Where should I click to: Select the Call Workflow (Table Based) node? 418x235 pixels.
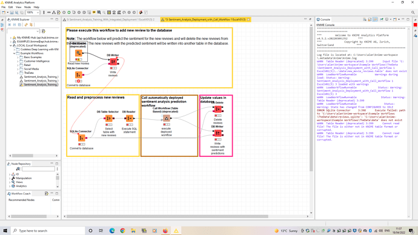167,118
